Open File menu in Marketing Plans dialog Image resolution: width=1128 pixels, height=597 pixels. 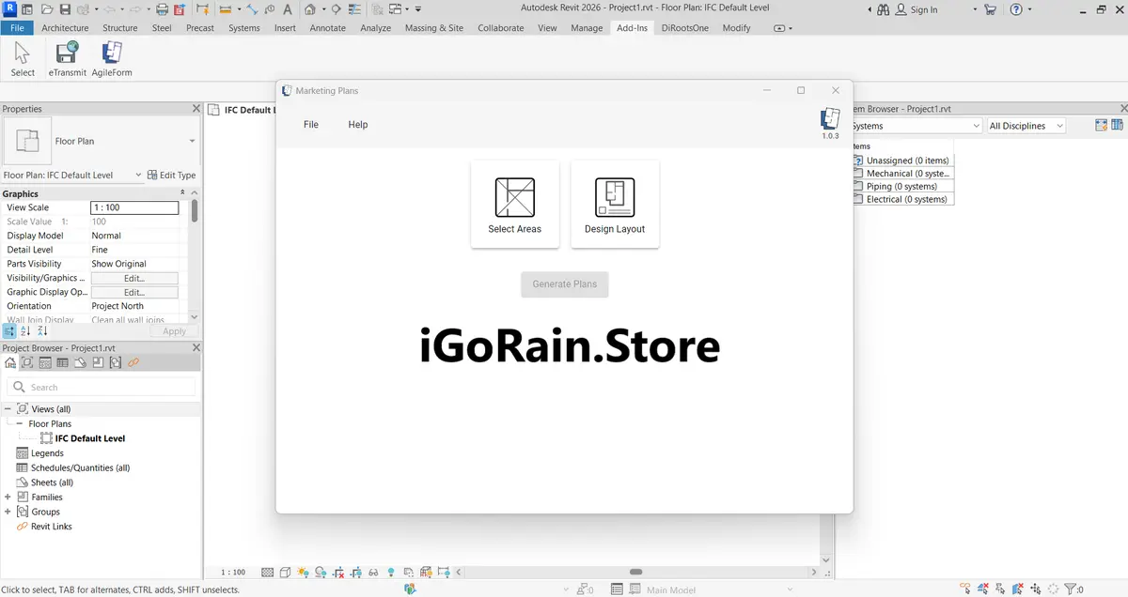(311, 125)
